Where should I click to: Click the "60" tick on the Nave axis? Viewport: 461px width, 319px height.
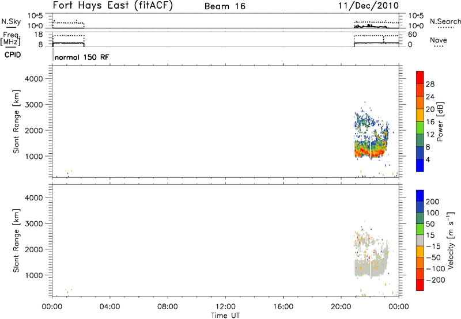pos(413,35)
